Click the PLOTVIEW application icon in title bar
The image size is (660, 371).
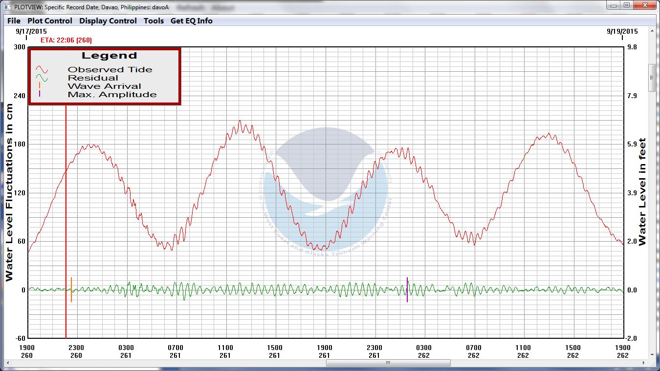tap(7, 6)
